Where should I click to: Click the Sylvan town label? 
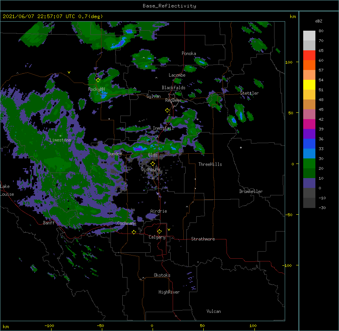tap(153, 96)
